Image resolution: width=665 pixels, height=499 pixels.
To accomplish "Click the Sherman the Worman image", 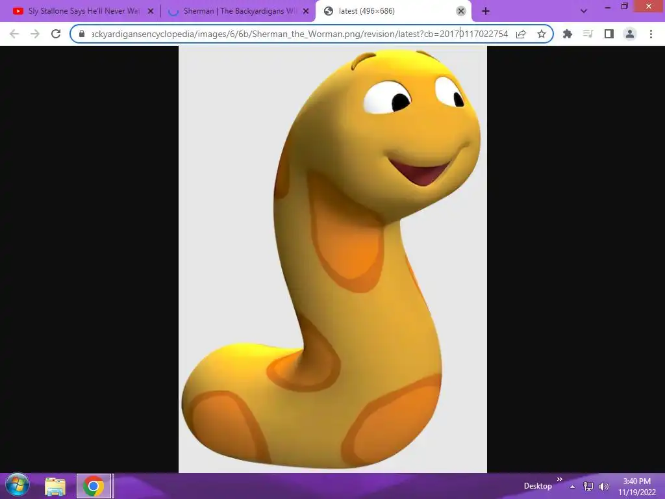I will 332,259.
